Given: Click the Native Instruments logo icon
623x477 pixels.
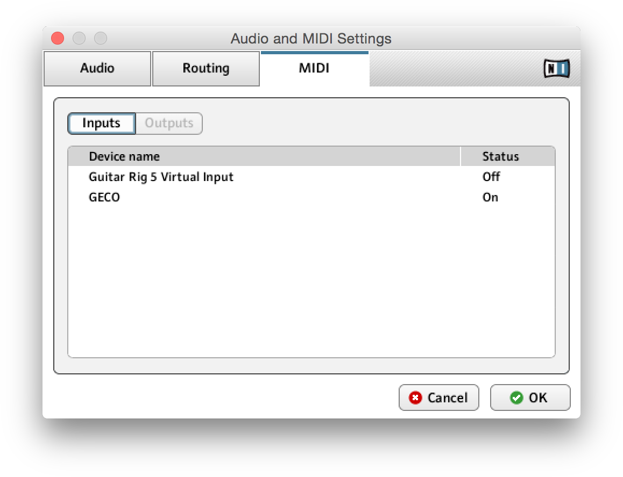Looking at the screenshot, I should [556, 69].
